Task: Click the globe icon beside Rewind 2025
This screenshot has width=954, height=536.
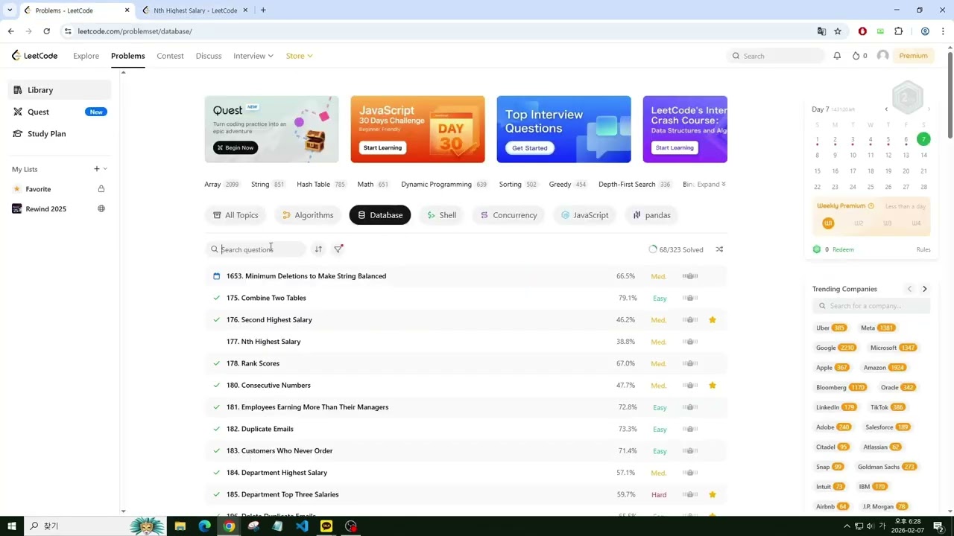Action: point(101,208)
